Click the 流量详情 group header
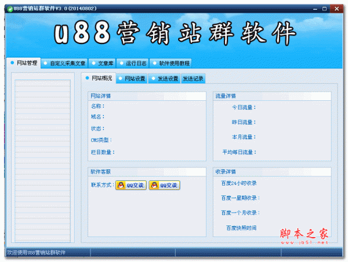This screenshot has height=262, width=348. click(x=272, y=96)
